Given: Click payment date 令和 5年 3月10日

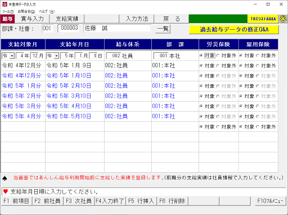Looking at the screenshot, I should coord(69,96).
